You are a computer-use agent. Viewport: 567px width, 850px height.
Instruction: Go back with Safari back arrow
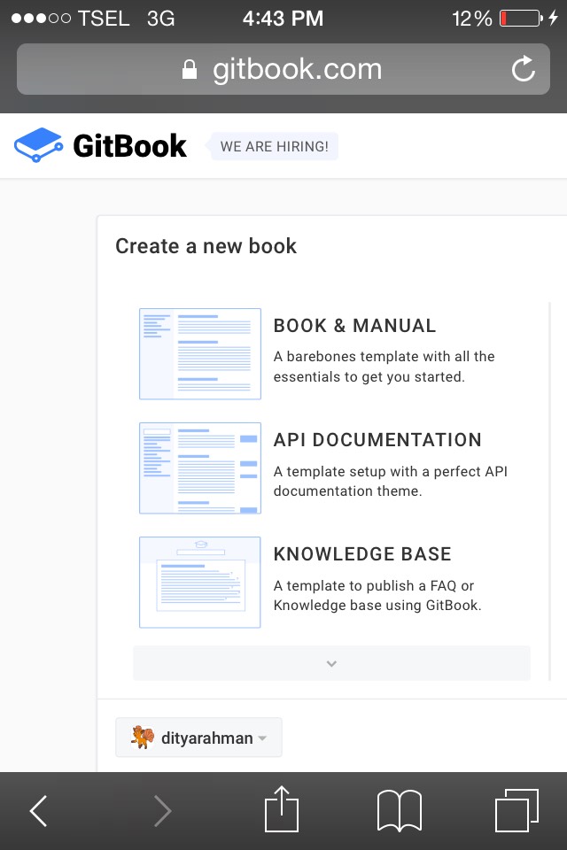[x=38, y=811]
